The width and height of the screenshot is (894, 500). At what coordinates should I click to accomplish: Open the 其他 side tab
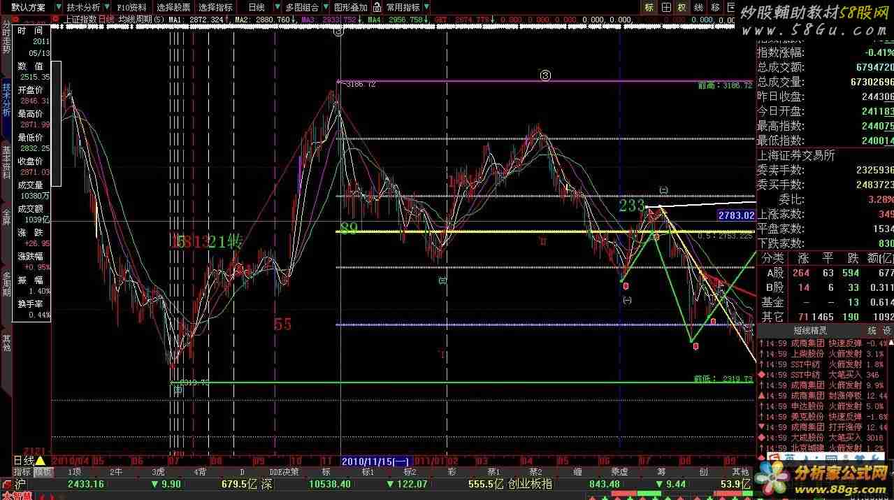pos(6,343)
